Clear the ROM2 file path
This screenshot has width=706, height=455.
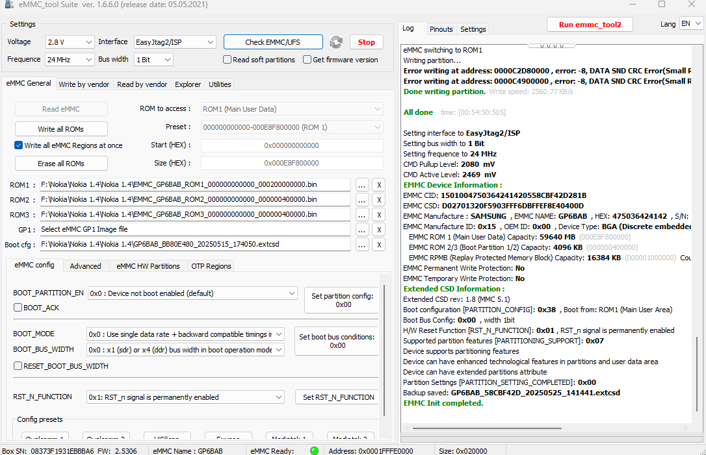click(379, 200)
